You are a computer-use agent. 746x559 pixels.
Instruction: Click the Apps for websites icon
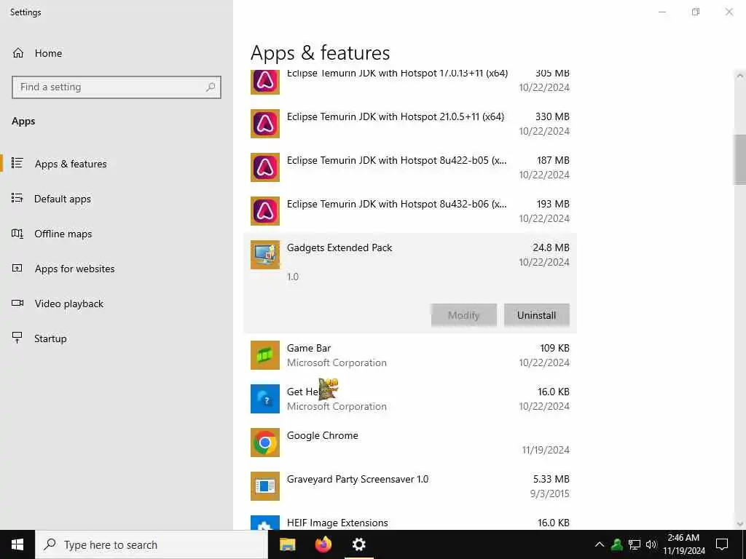(x=17, y=268)
